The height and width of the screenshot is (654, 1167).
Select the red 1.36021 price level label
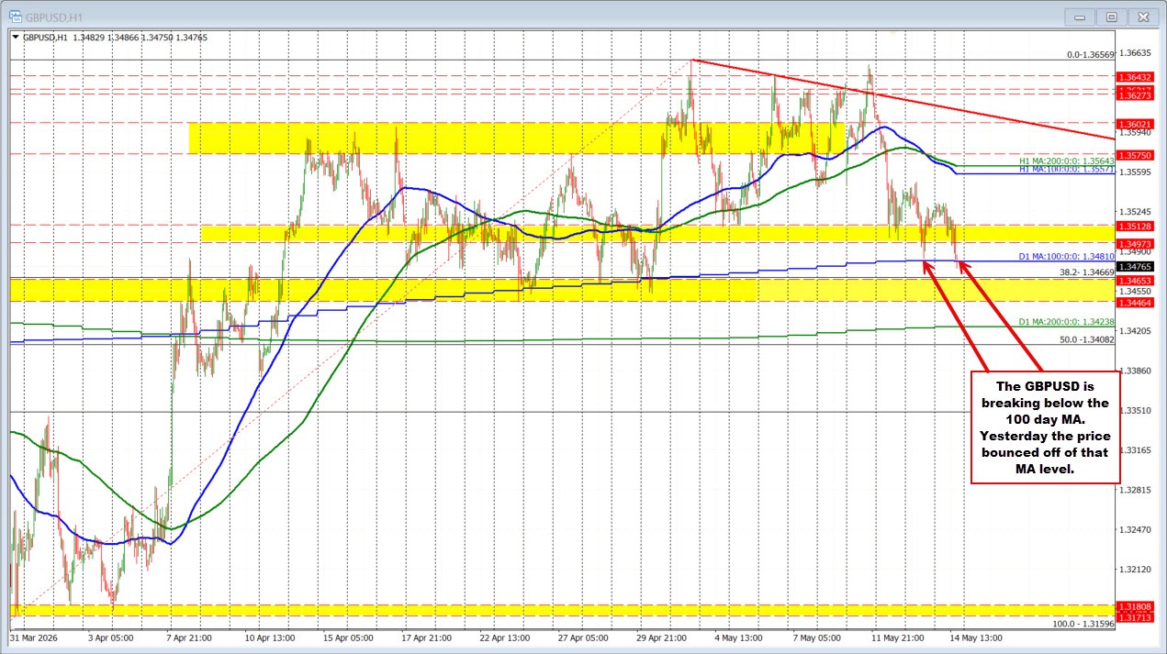[1134, 123]
